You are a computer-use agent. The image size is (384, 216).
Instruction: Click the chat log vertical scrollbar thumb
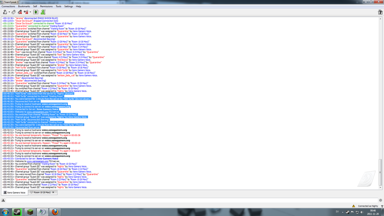pos(380,172)
